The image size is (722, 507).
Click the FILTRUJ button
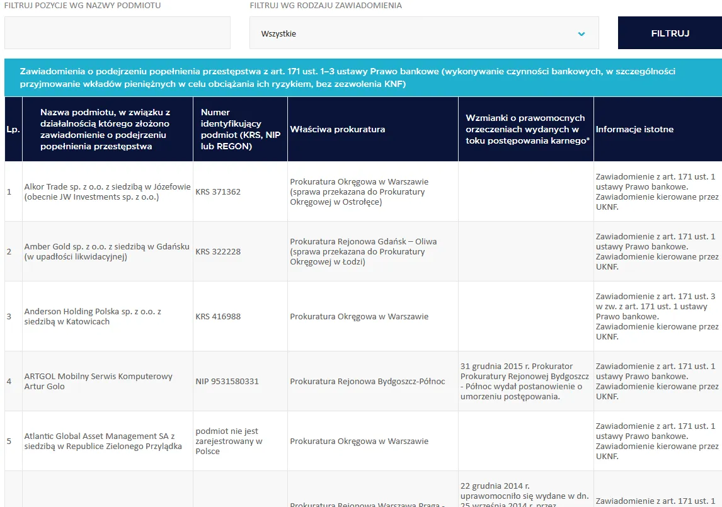(670, 33)
